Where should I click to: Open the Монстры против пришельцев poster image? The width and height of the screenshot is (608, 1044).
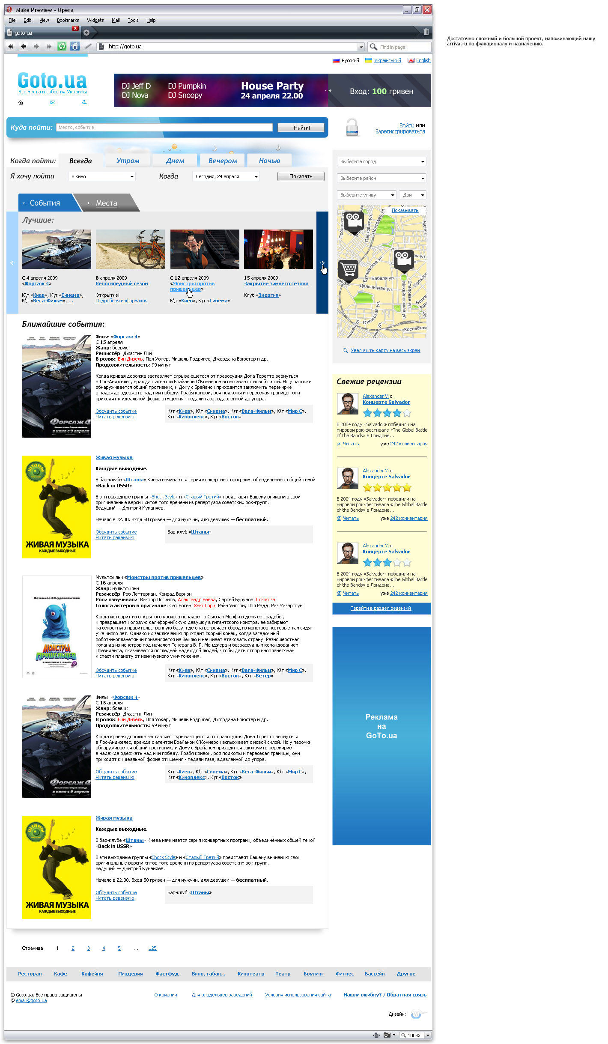pyautogui.click(x=57, y=627)
